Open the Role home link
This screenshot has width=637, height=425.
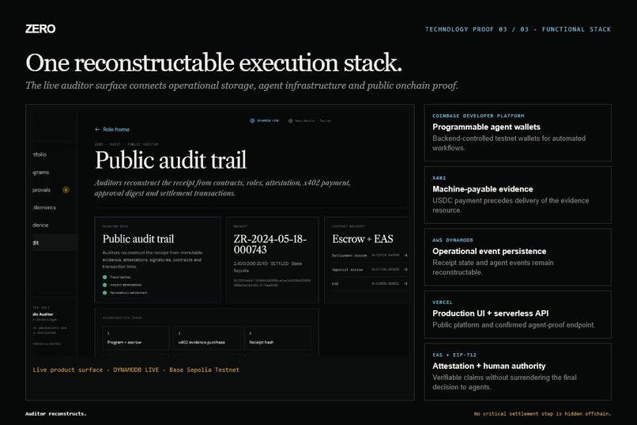[115, 129]
